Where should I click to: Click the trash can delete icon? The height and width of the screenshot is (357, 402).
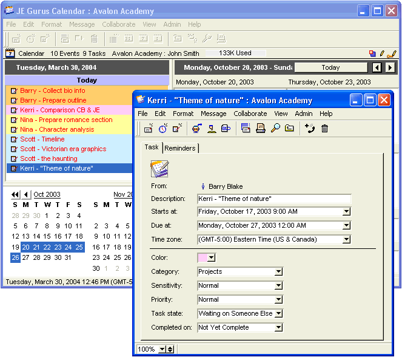(324, 128)
